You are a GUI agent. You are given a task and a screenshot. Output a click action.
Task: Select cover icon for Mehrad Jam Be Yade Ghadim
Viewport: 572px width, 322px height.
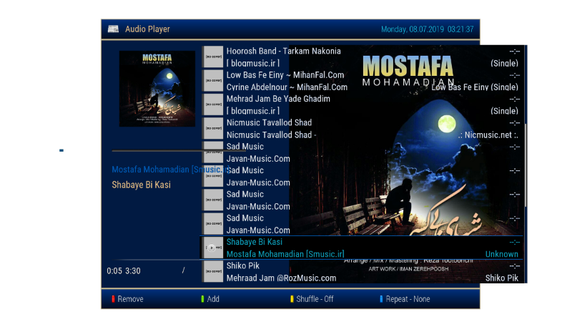[x=213, y=104]
